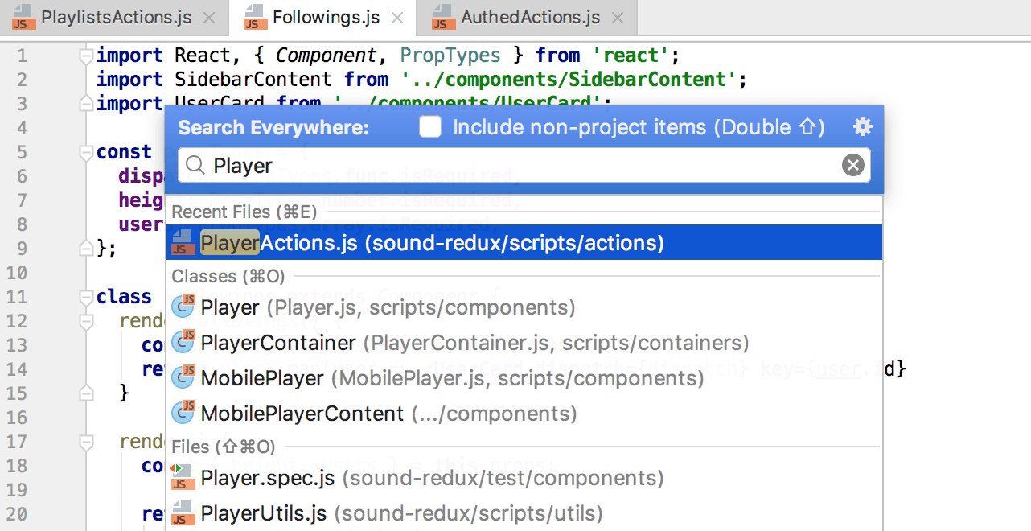Image resolution: width=1031 pixels, height=531 pixels.
Task: Open the Search Everywhere settings gear
Action: click(x=862, y=126)
